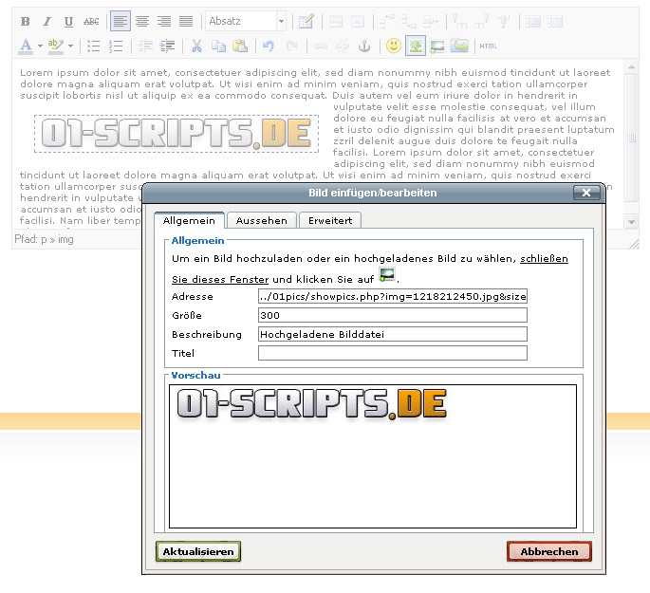Switch to the Erweitert tab
Screen dimensions: 650x593
330,220
